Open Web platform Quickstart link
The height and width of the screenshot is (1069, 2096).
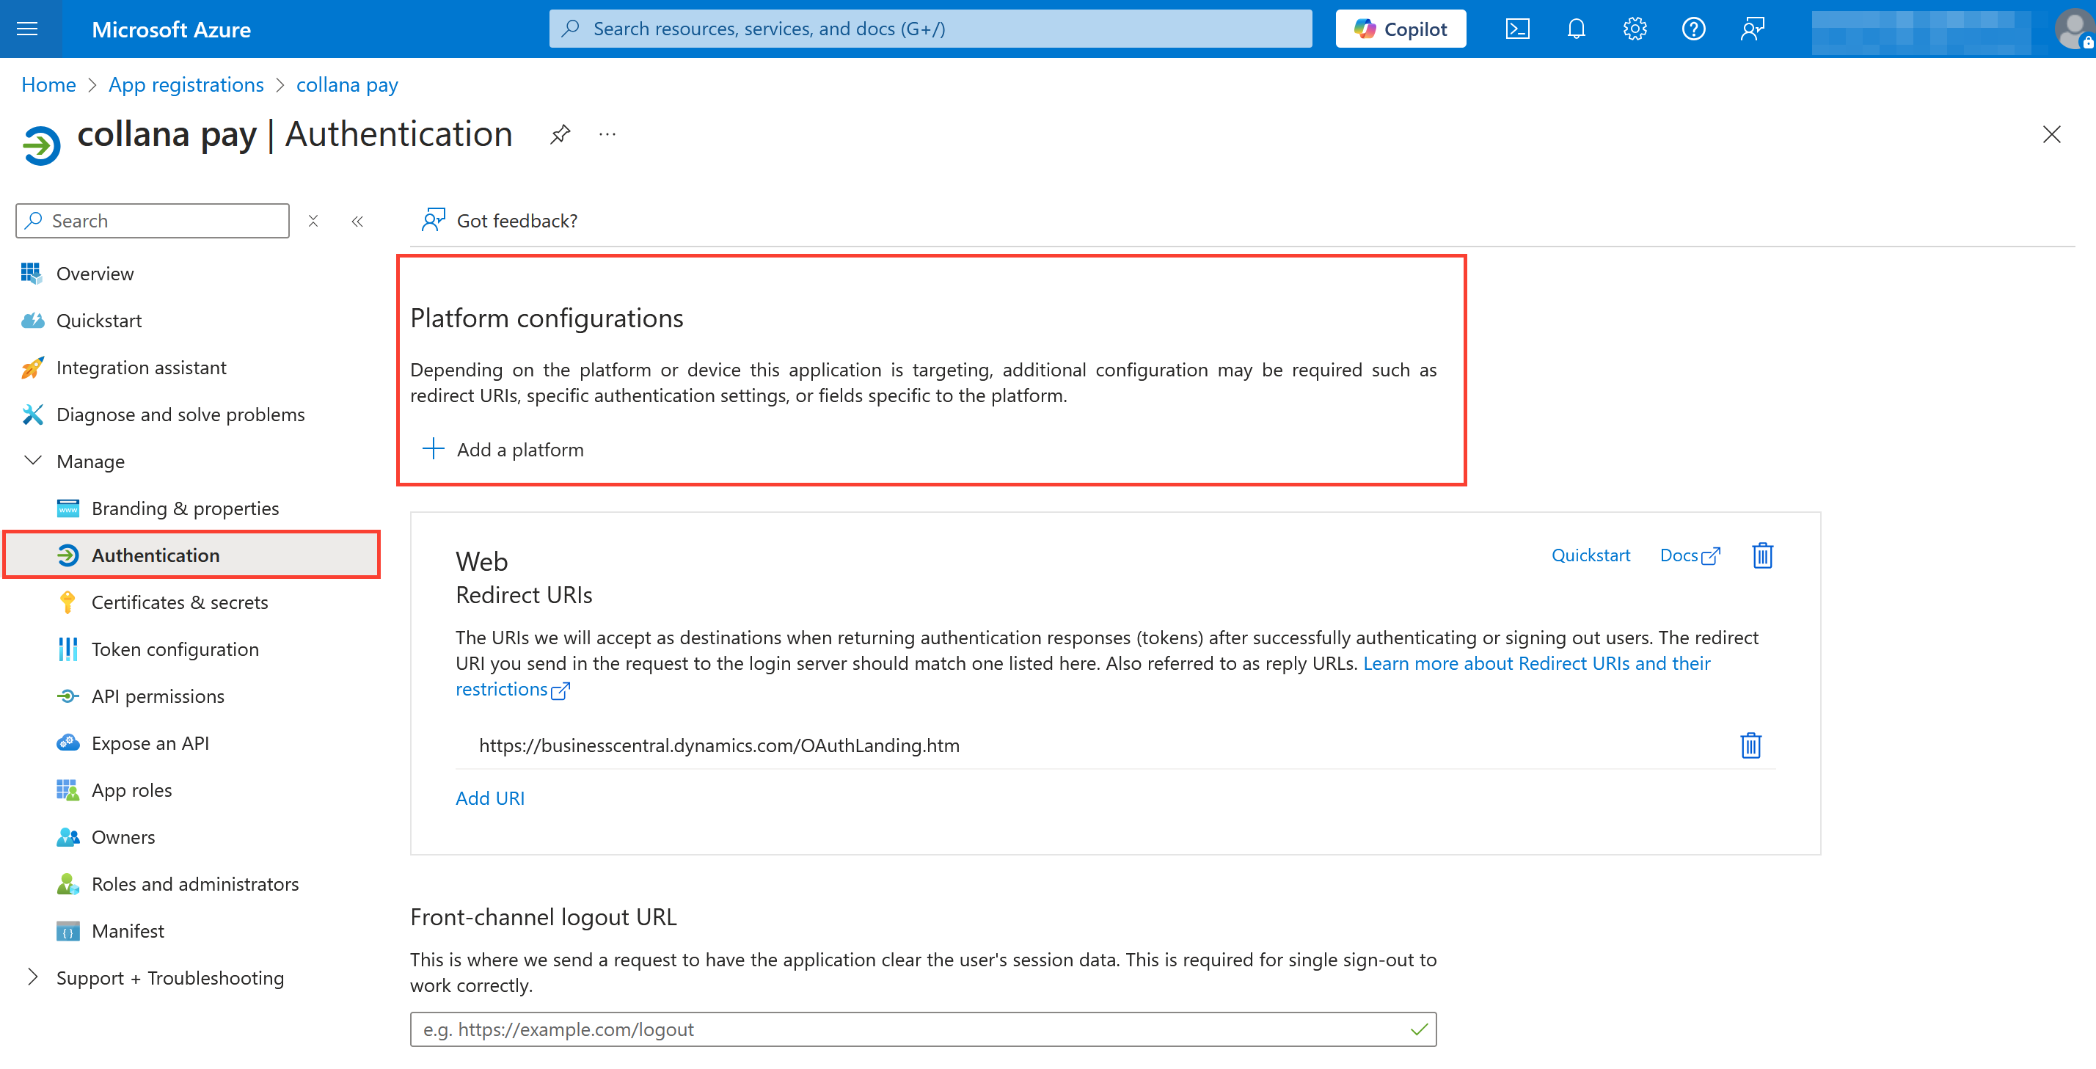[1591, 555]
